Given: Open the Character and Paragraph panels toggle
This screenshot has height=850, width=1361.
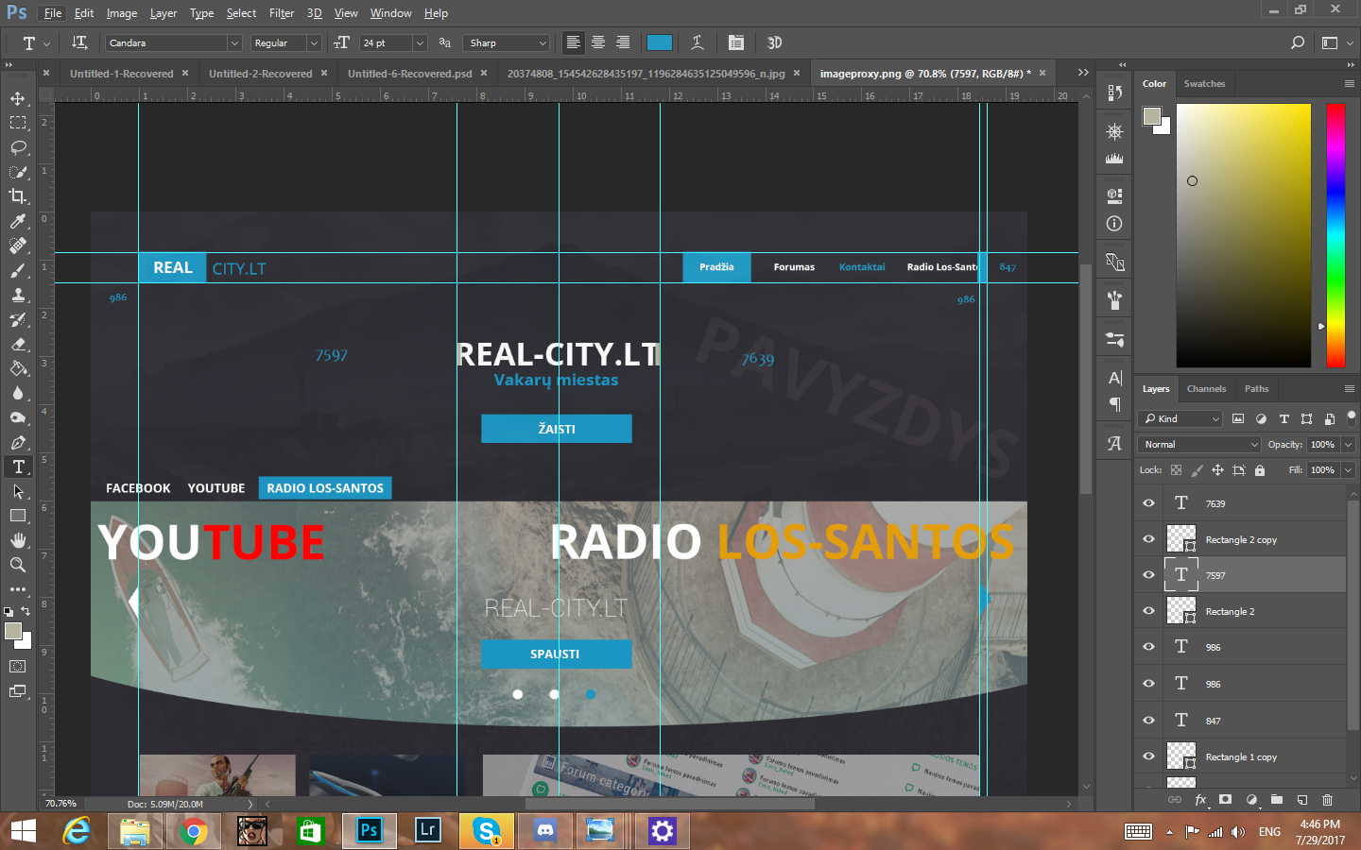Looking at the screenshot, I should [x=736, y=42].
